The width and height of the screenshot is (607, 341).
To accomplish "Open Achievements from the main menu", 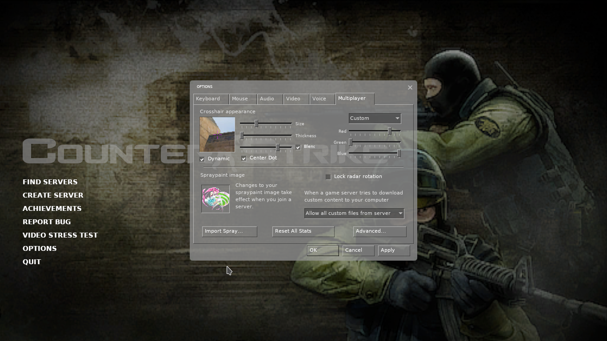I will point(52,209).
